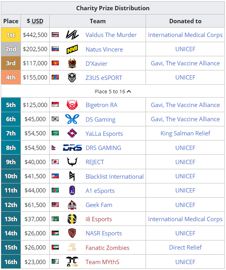Open the Z3US eSPORT team link
The width and height of the screenshot is (226, 270).
(x=104, y=78)
